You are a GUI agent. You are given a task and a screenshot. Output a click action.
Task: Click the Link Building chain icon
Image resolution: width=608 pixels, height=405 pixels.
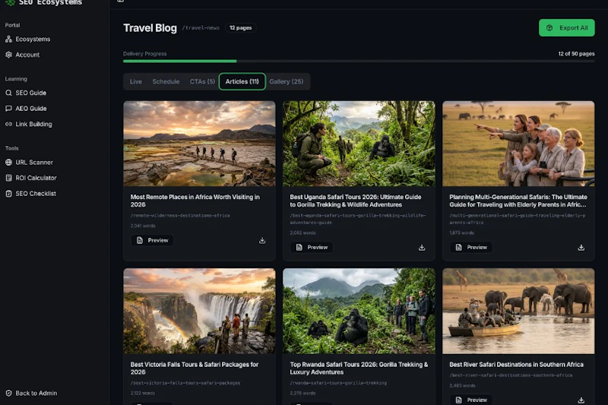(8, 124)
